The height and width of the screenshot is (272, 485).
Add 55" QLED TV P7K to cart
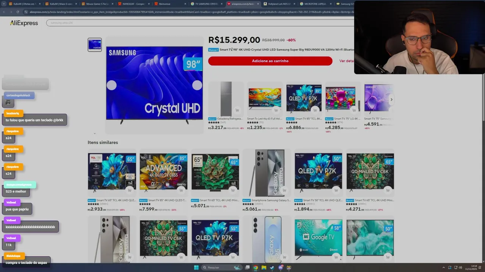tap(233, 257)
